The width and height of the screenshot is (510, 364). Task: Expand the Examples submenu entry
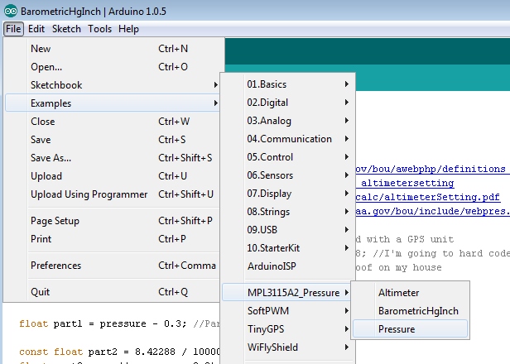pyautogui.click(x=113, y=103)
